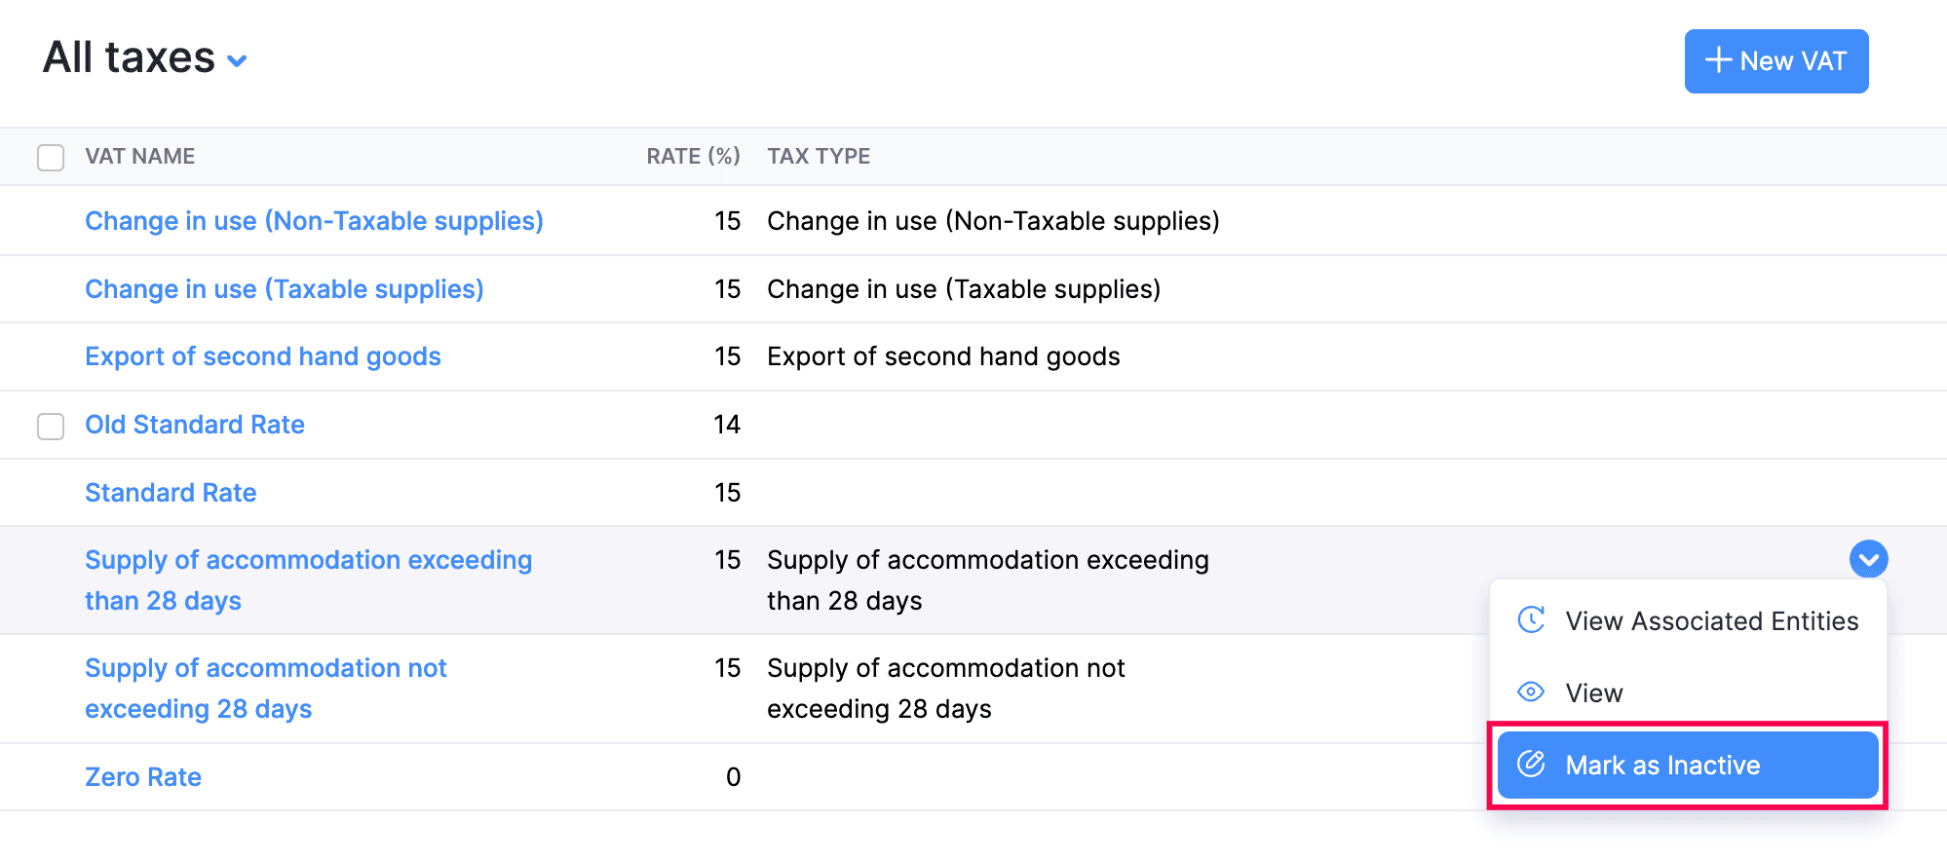Collapse the blue row actions chevron button
This screenshot has width=1947, height=859.
(x=1868, y=559)
